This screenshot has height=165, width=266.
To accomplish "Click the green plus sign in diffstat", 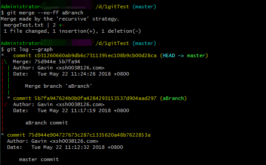I will point(60,25).
